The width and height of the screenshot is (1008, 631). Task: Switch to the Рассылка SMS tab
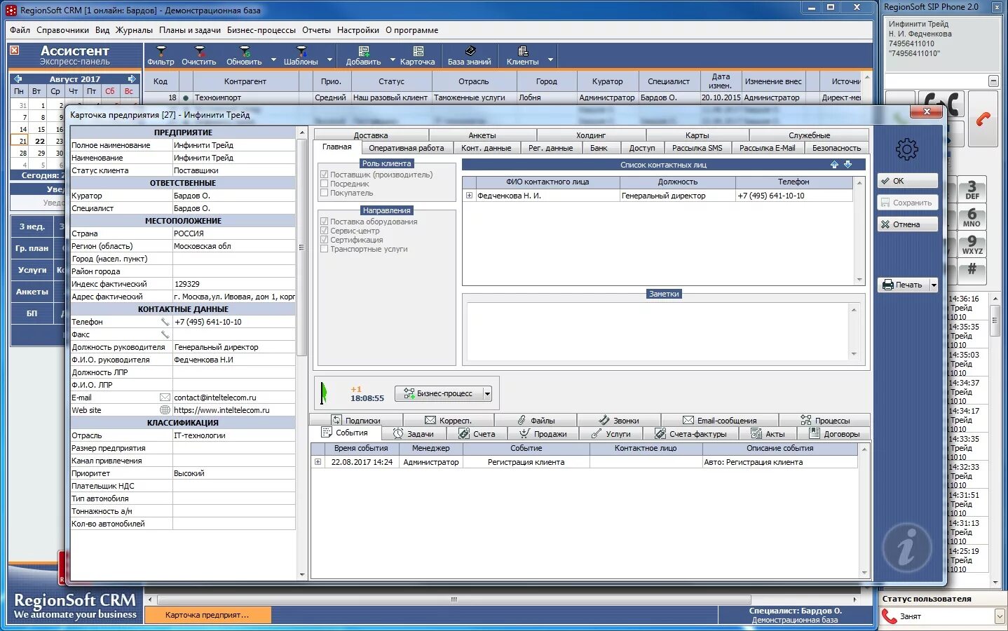pyautogui.click(x=697, y=148)
